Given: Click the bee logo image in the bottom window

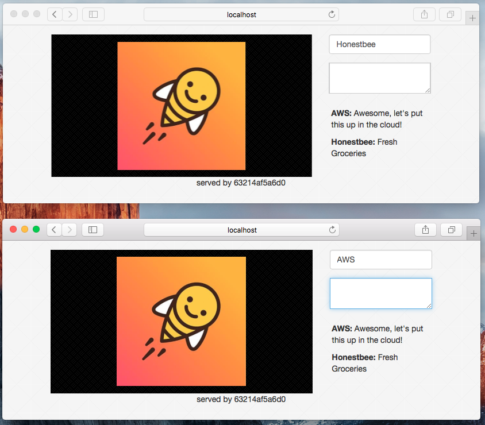Looking at the screenshot, I should 182,322.
